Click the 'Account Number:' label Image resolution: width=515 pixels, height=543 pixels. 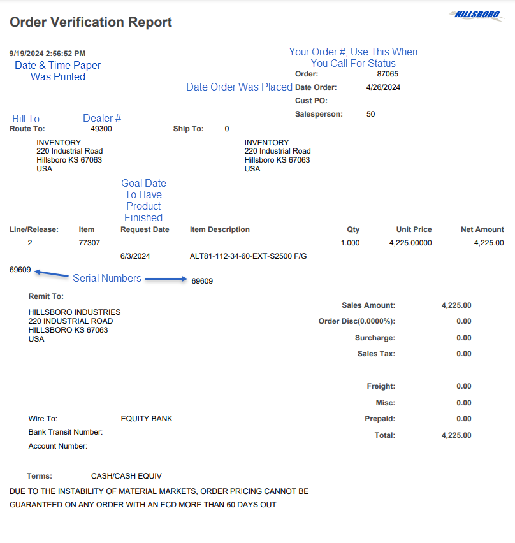click(58, 446)
